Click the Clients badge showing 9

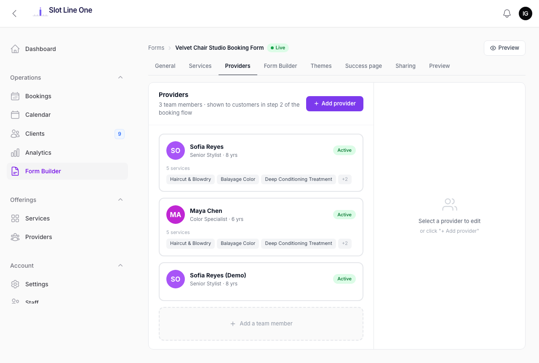120,134
